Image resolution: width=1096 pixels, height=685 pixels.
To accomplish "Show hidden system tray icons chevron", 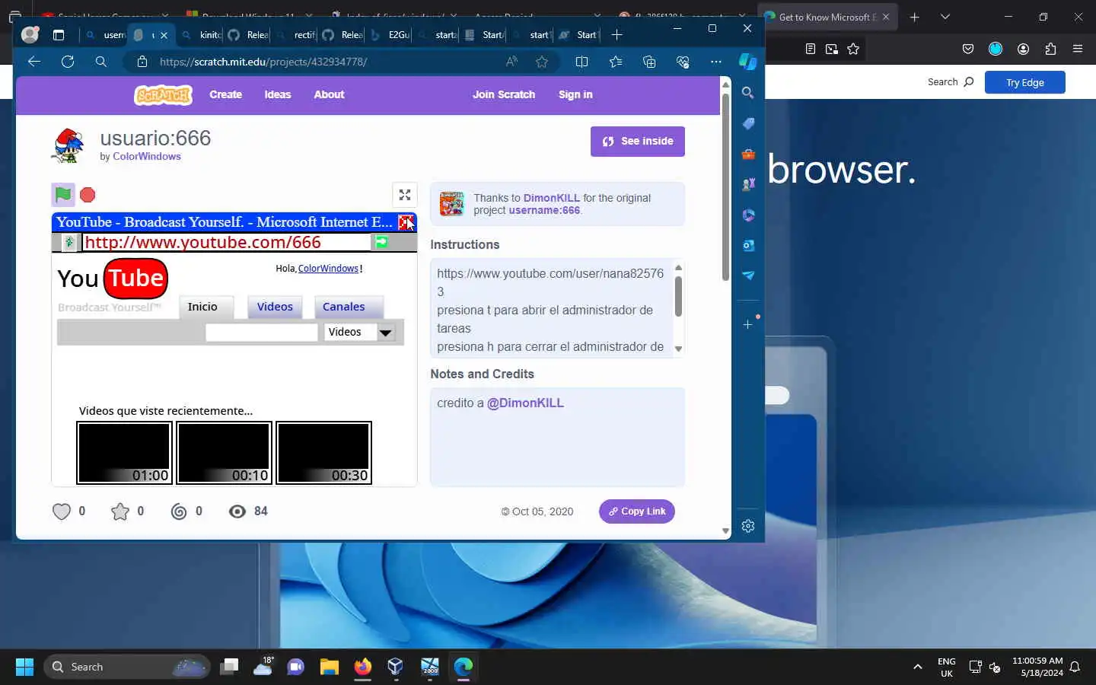I will pyautogui.click(x=917, y=667).
